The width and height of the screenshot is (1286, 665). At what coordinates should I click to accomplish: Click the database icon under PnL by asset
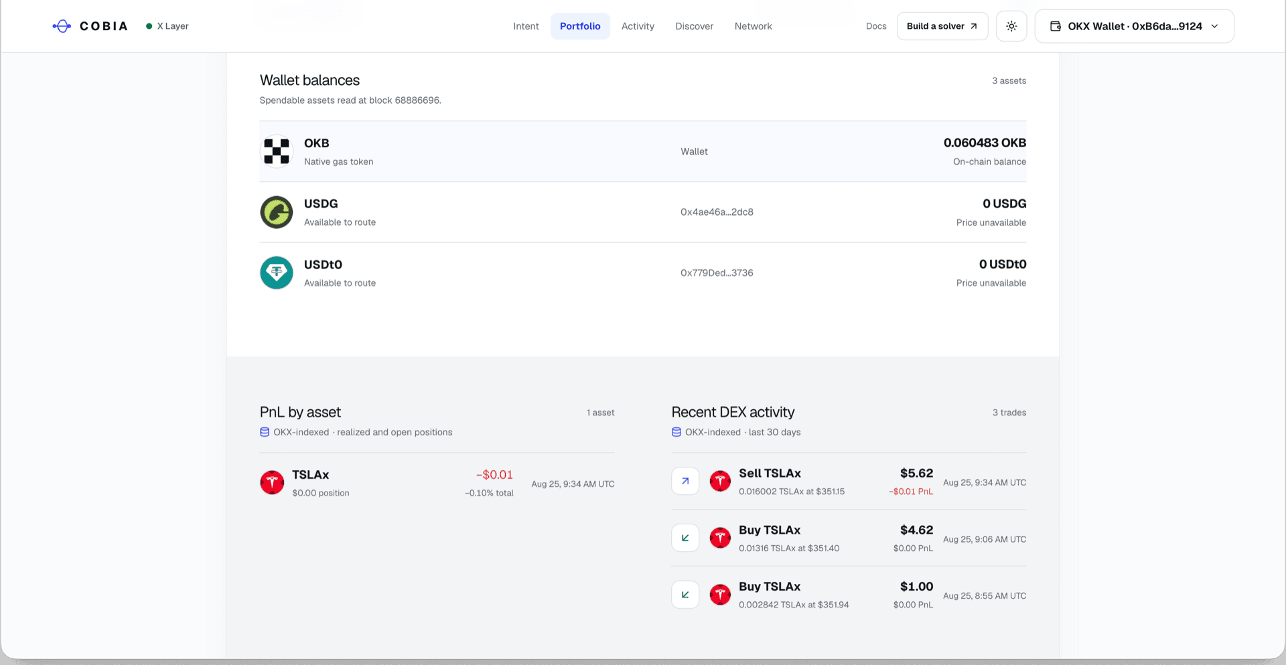[x=265, y=432]
